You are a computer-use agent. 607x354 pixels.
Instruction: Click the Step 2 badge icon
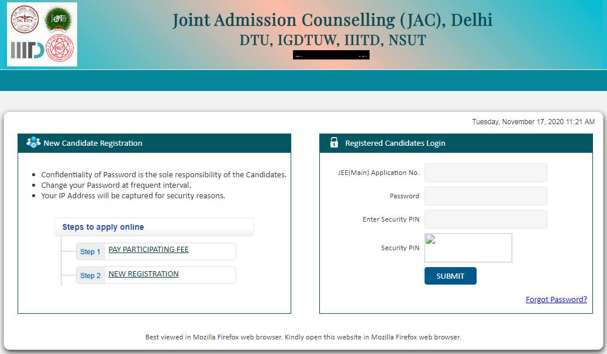click(x=91, y=275)
